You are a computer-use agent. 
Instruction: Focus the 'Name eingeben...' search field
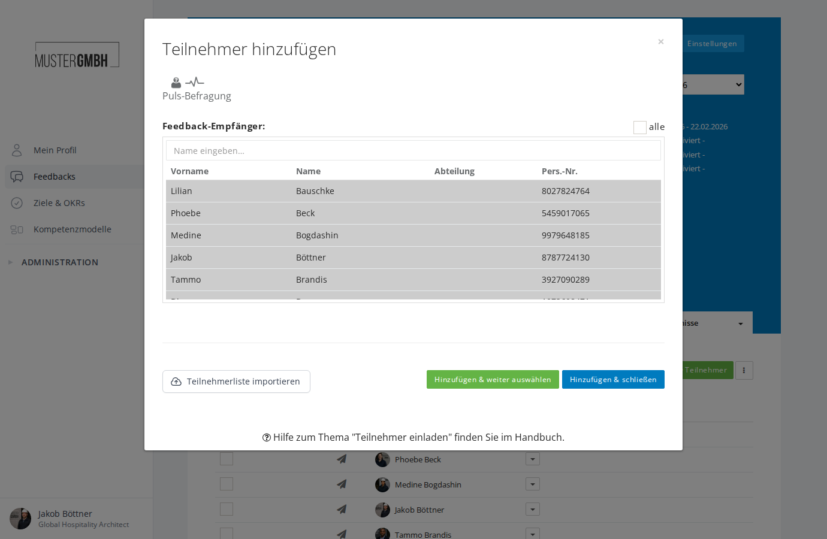pyautogui.click(x=413, y=151)
